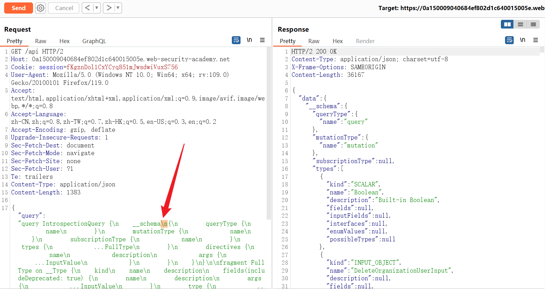Click the next request history arrow
545x289 pixels.
click(109, 8)
